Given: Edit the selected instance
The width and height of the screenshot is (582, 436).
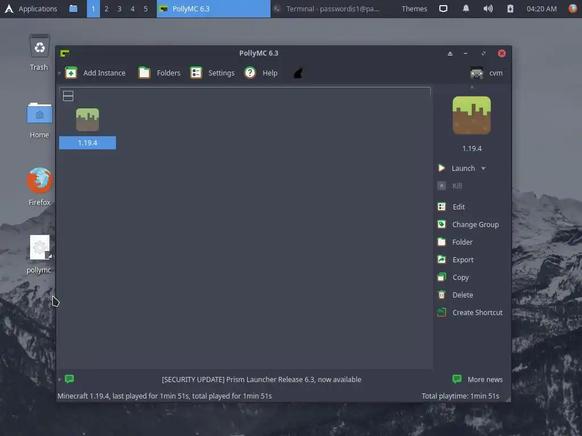Looking at the screenshot, I should 451,207.
